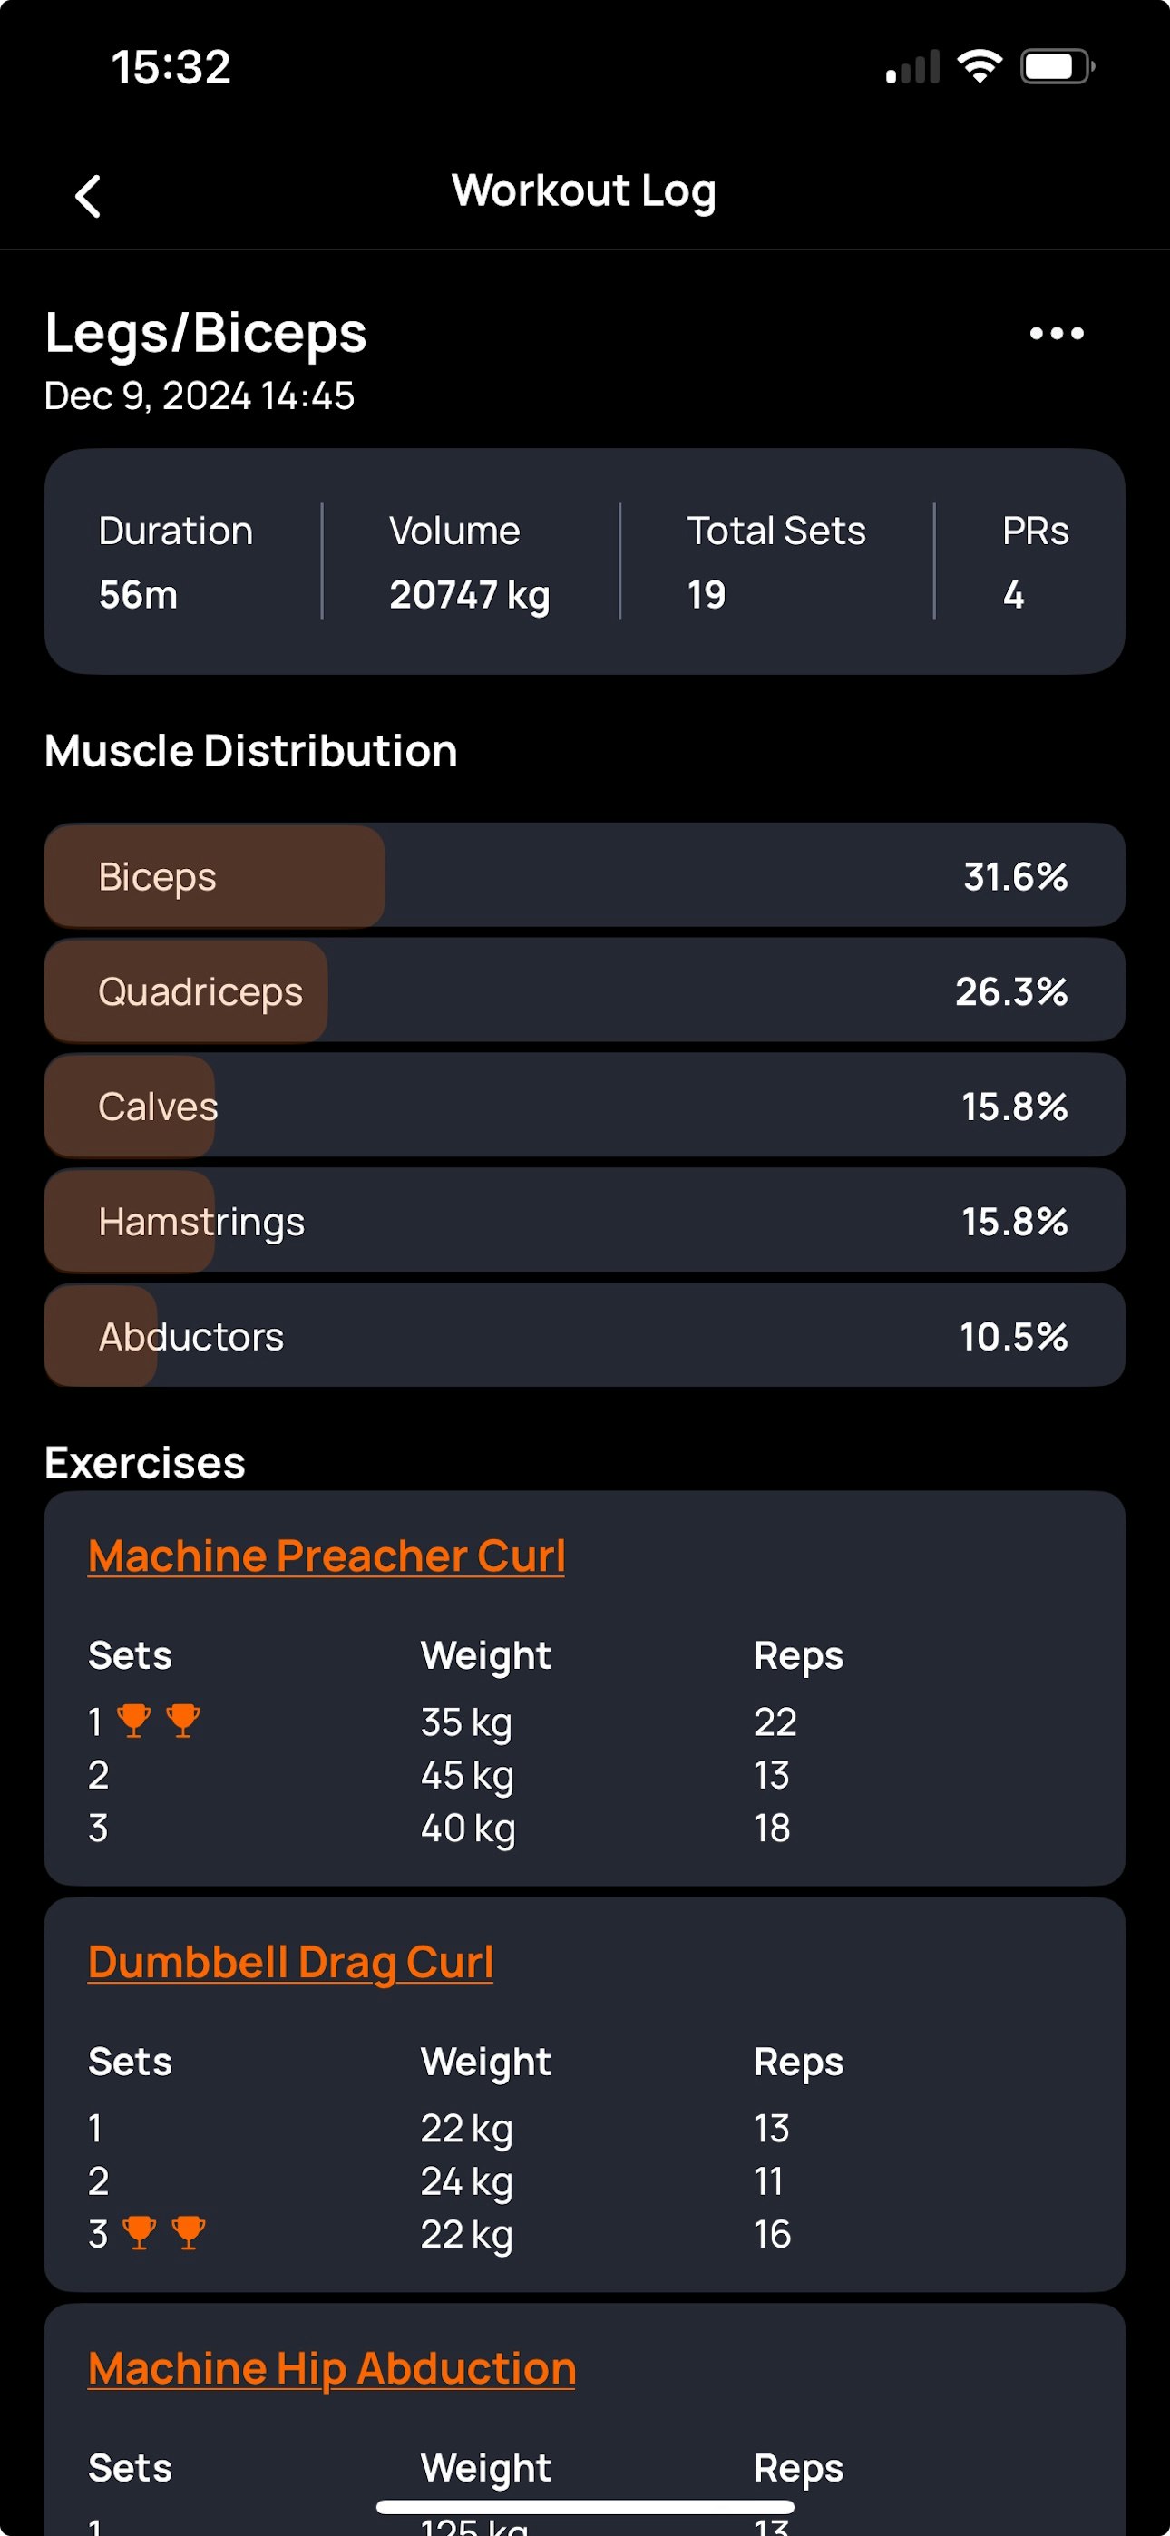
Task: Tap the Legs/Biceps workout title
Action: pyautogui.click(x=206, y=333)
